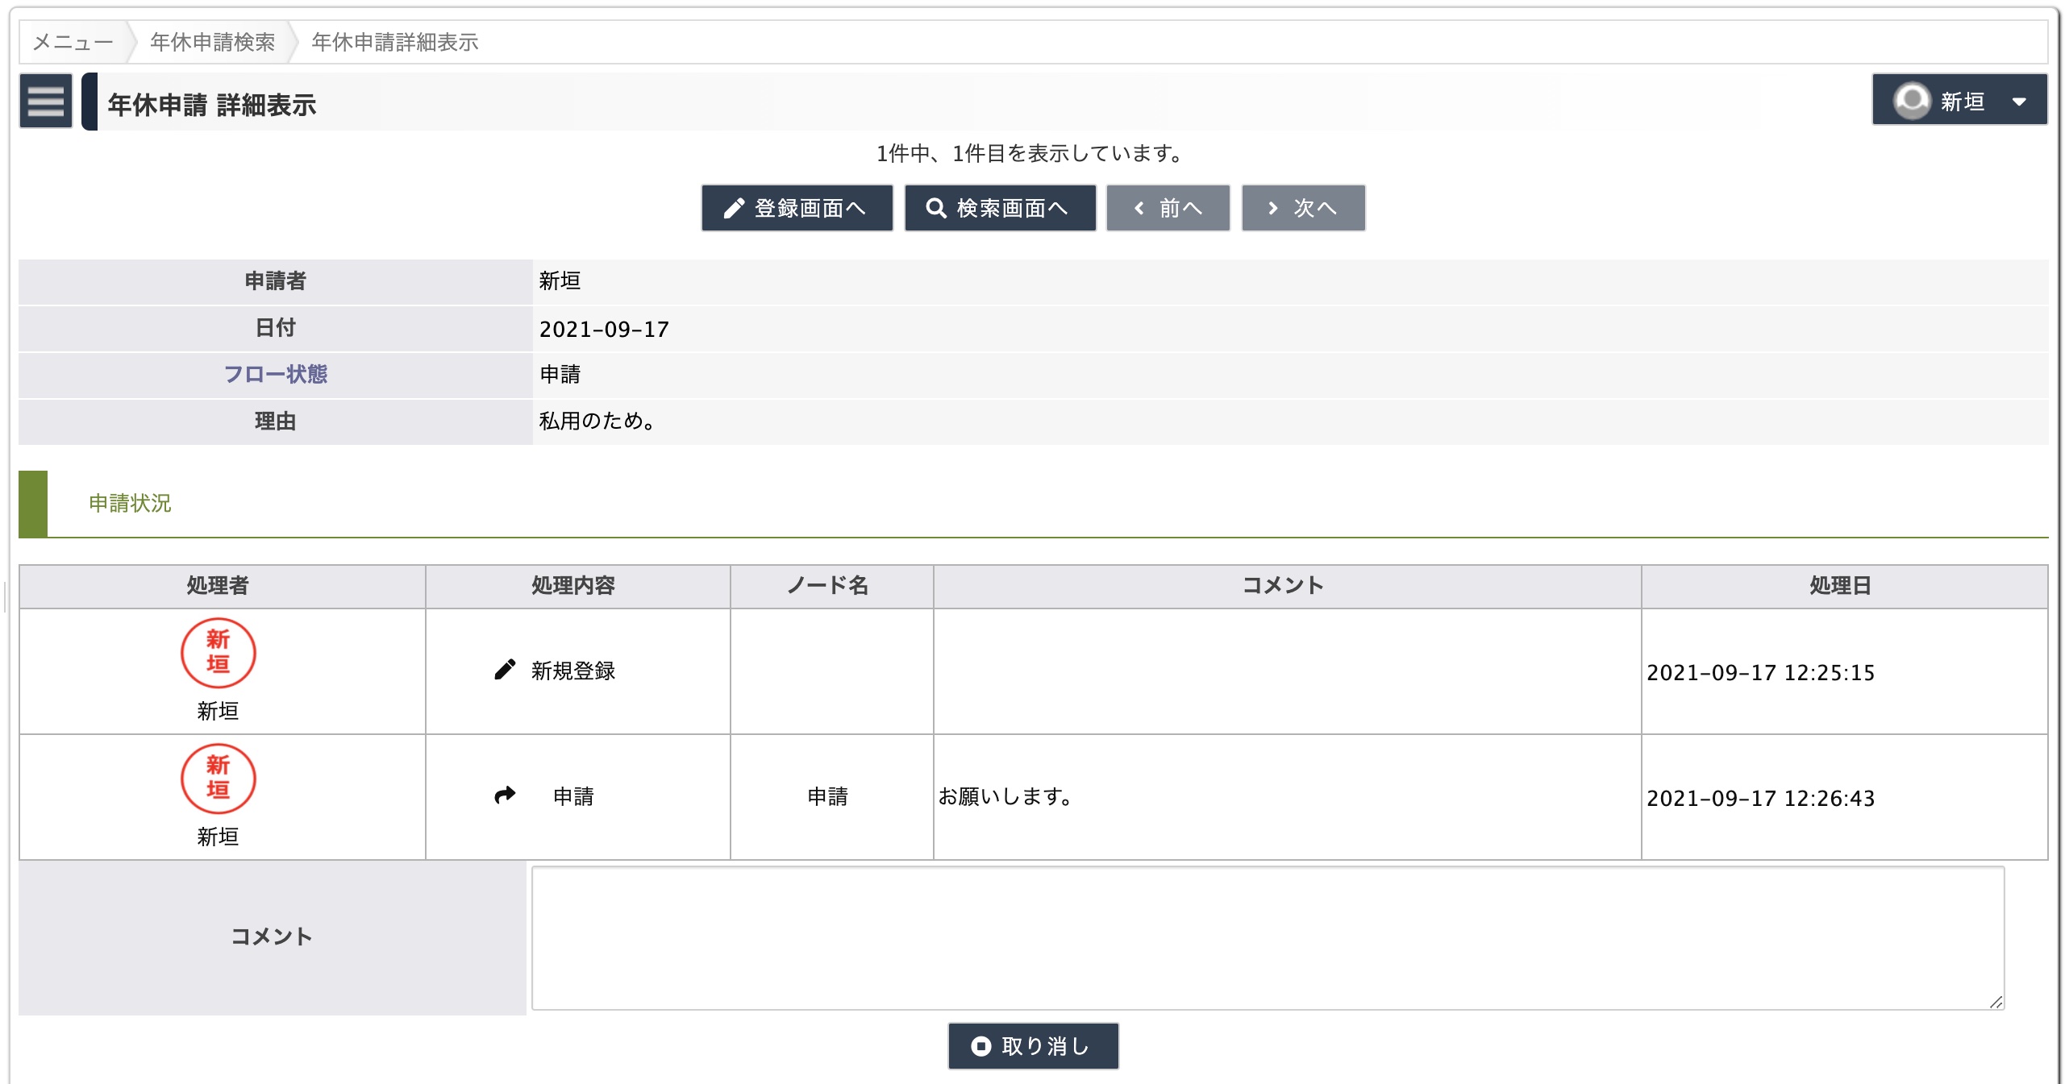Image resolution: width=2065 pixels, height=1084 pixels.
Task: Click the magnifier icon in 検索画面へ
Action: pos(935,208)
